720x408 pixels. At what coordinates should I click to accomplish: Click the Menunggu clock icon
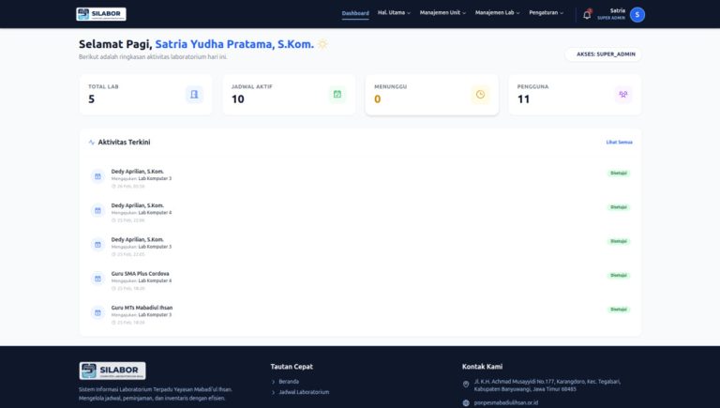click(x=480, y=94)
